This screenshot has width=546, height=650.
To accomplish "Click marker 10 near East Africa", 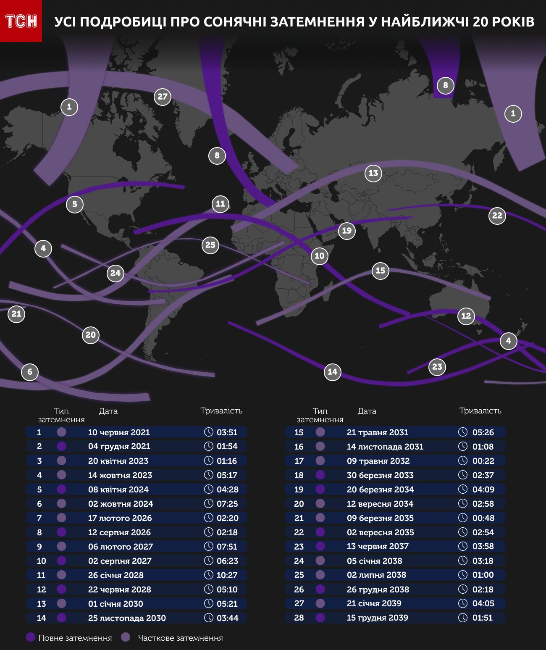I will [x=320, y=256].
